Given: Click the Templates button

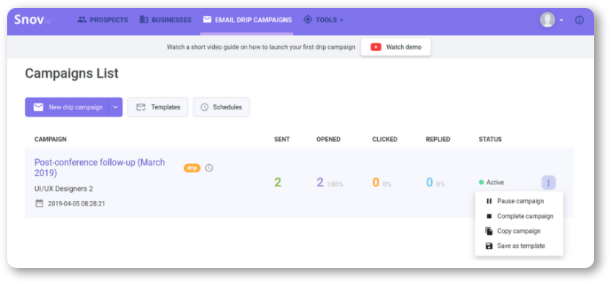Looking at the screenshot, I should [x=158, y=107].
